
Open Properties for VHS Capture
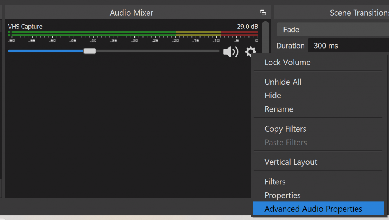pyautogui.click(x=282, y=195)
